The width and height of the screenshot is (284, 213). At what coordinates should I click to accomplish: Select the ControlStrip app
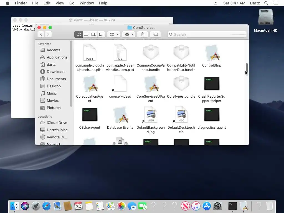212,56
